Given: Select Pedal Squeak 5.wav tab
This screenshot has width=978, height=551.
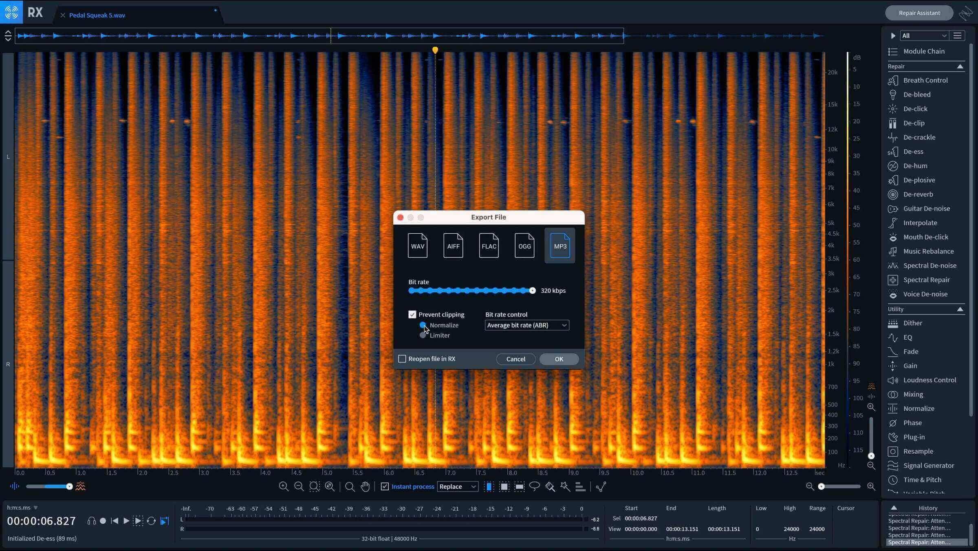Looking at the screenshot, I should point(97,15).
